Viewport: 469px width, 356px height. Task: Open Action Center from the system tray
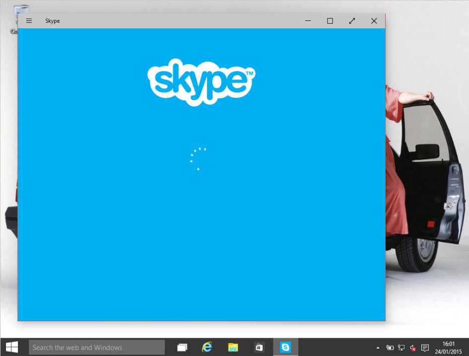coord(425,347)
